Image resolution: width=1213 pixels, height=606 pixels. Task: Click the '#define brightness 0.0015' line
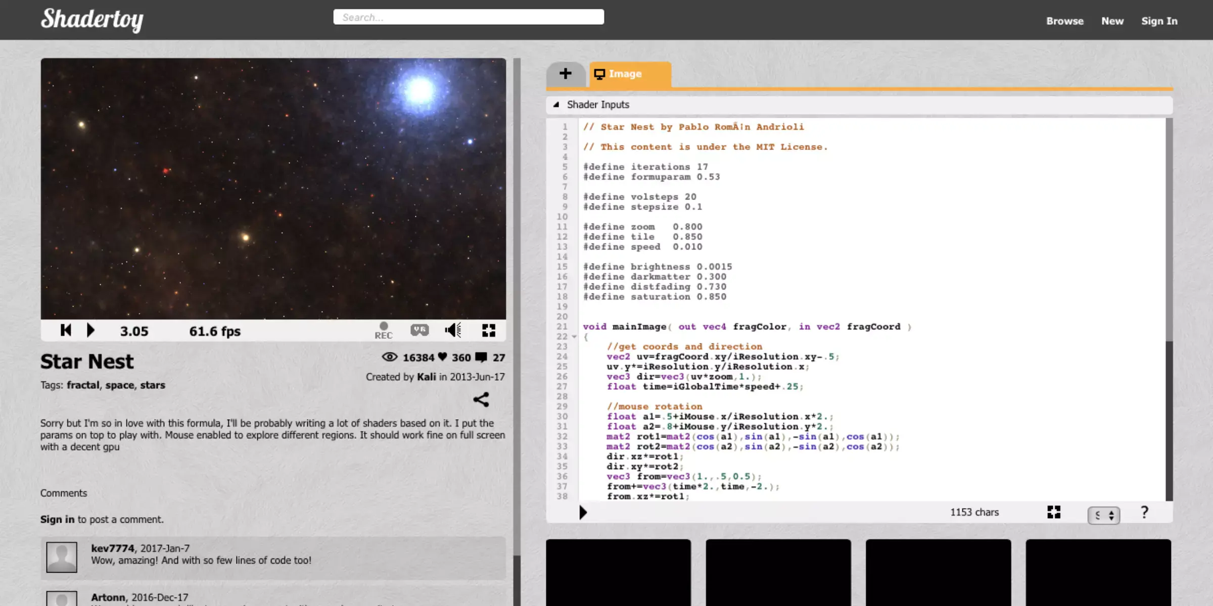(x=658, y=267)
